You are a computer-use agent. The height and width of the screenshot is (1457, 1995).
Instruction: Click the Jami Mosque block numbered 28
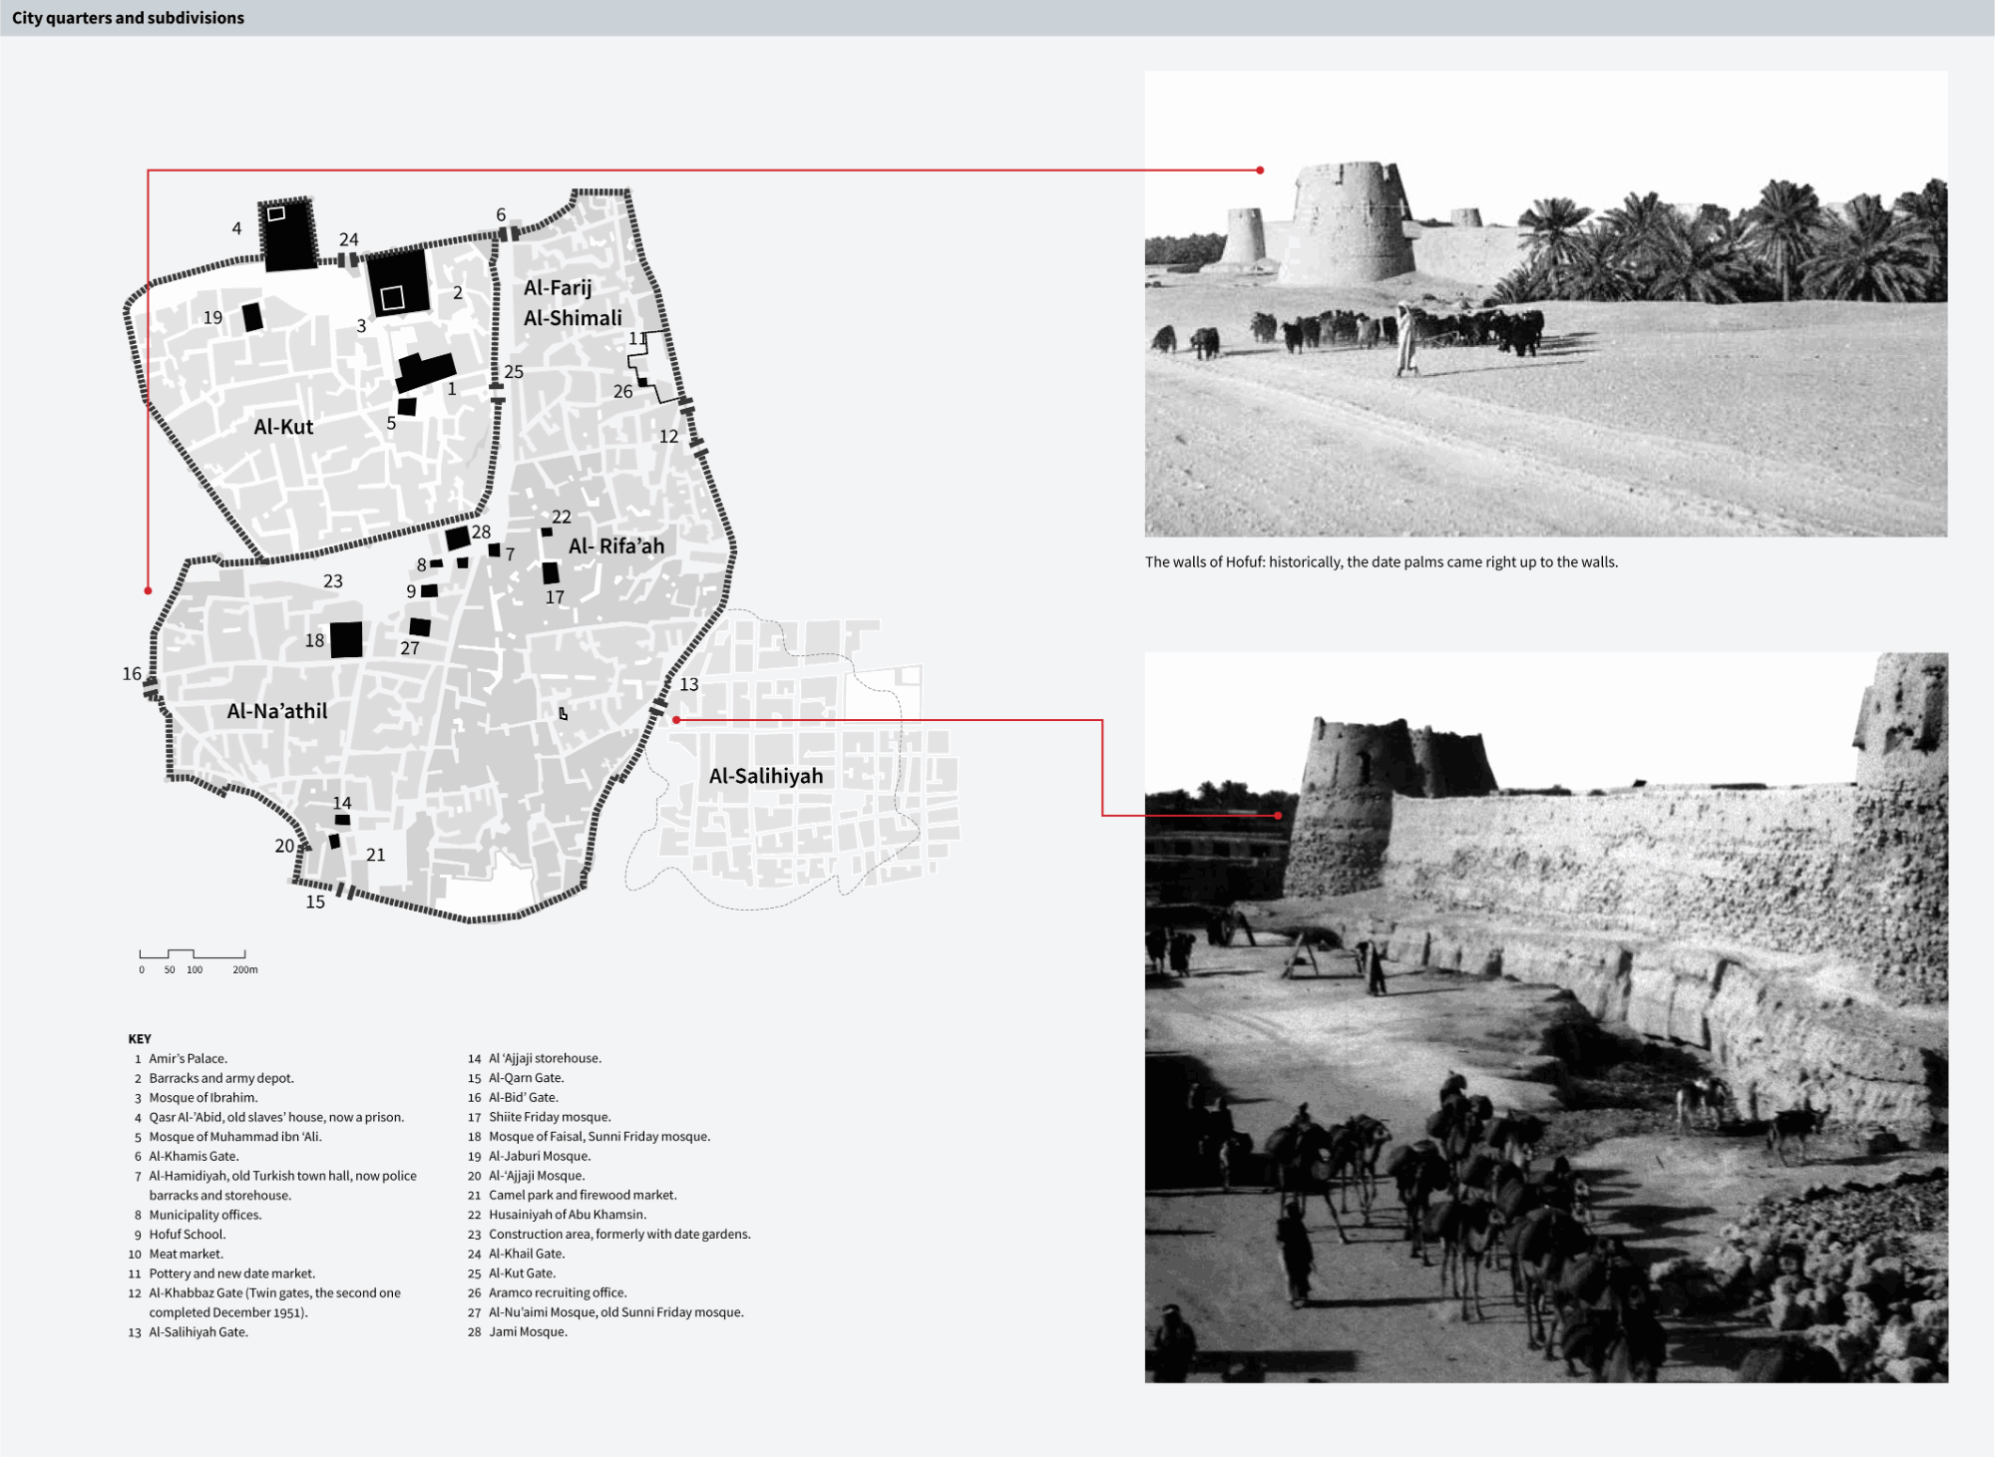(x=457, y=539)
